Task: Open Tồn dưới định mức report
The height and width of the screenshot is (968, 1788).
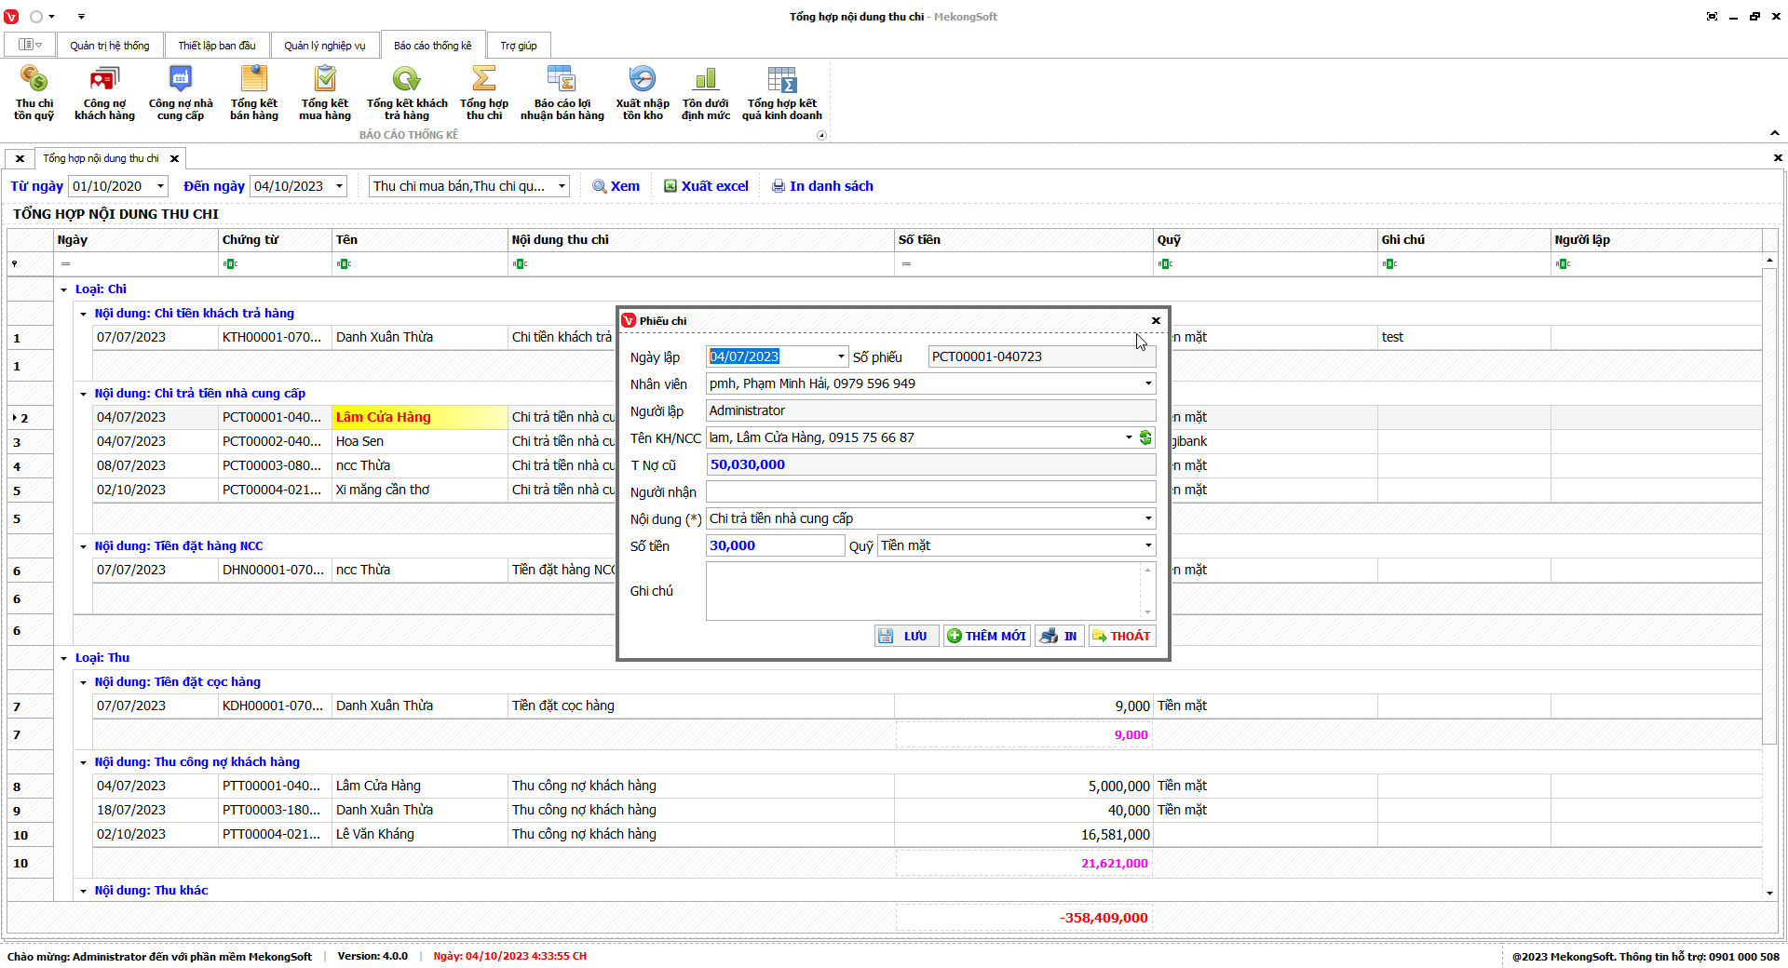Action: coord(706,93)
